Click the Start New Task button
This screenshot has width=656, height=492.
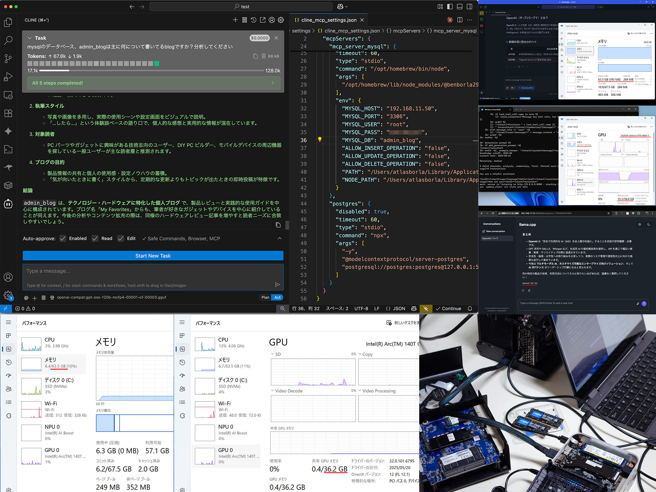[x=153, y=256]
